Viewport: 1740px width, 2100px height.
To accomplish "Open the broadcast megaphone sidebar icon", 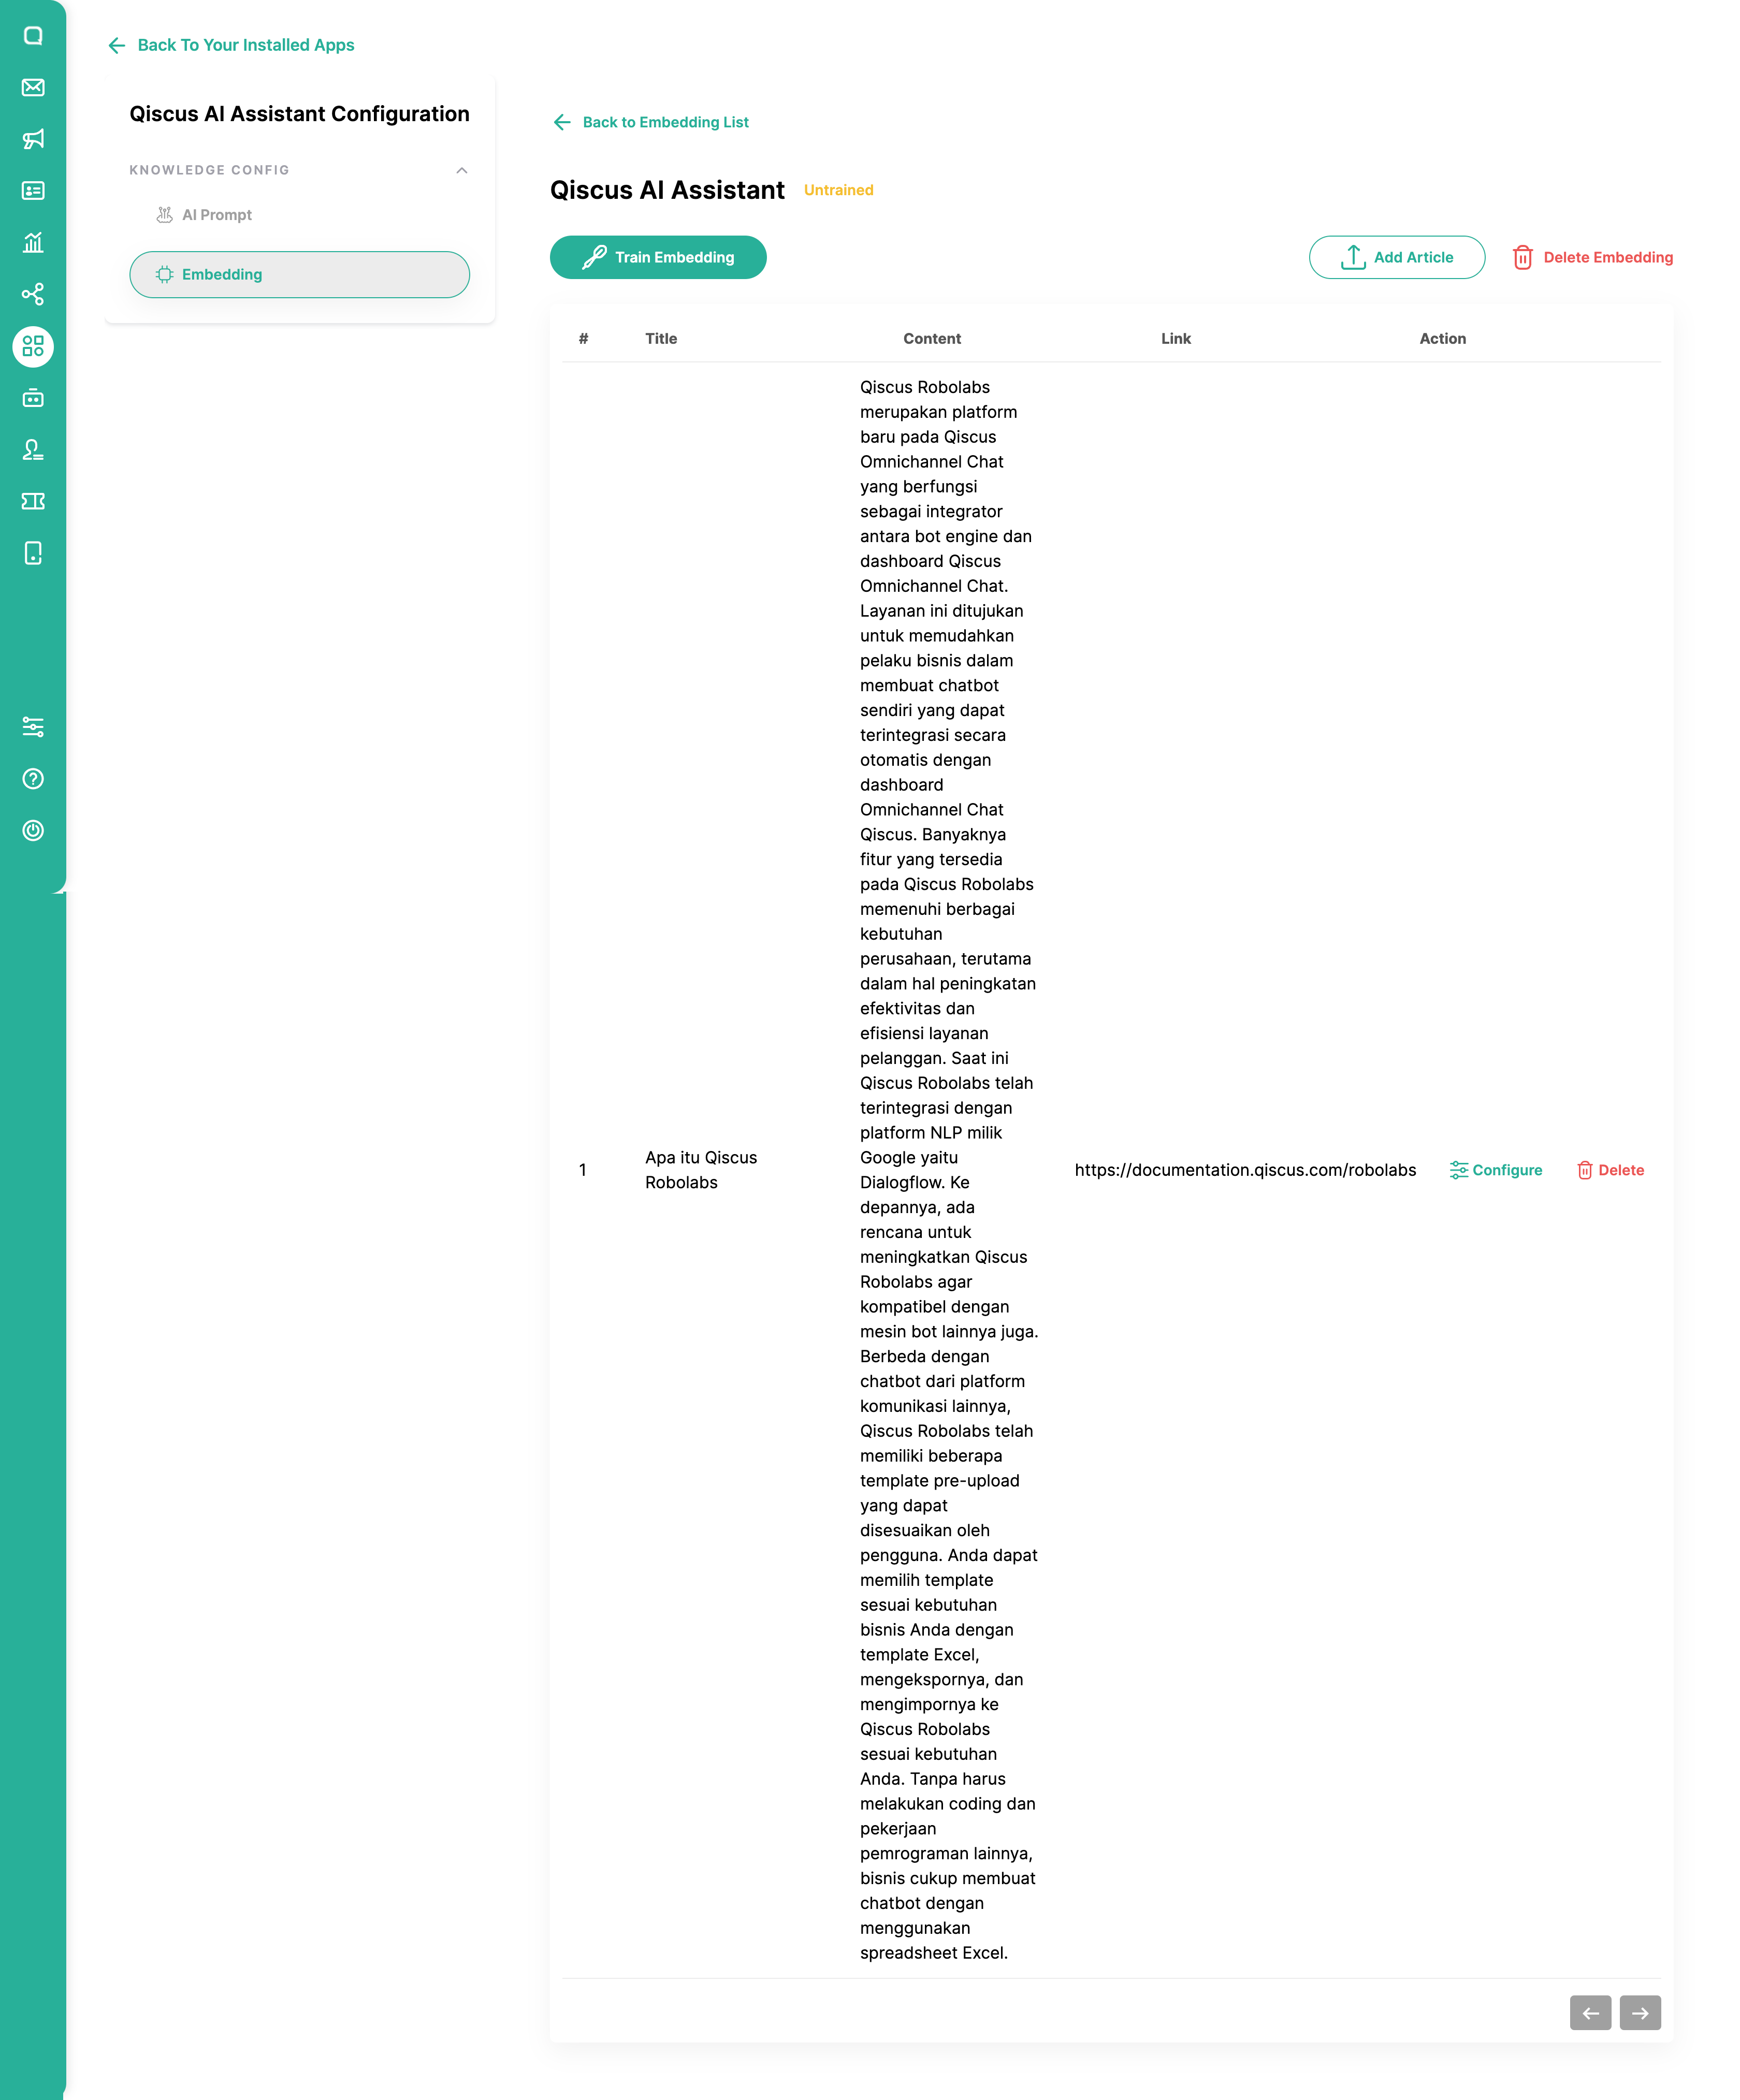I will [33, 139].
